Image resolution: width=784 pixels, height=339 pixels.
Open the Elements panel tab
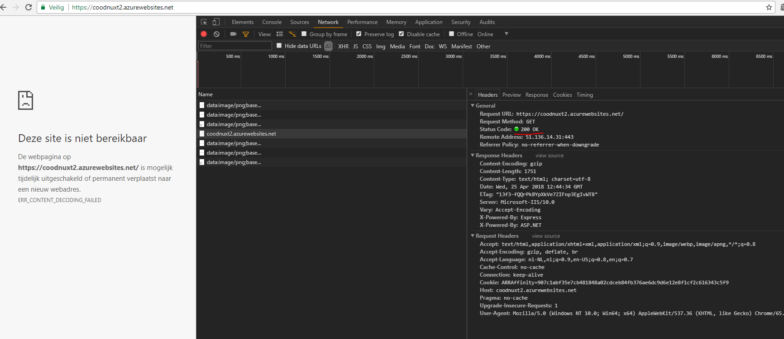tap(243, 22)
